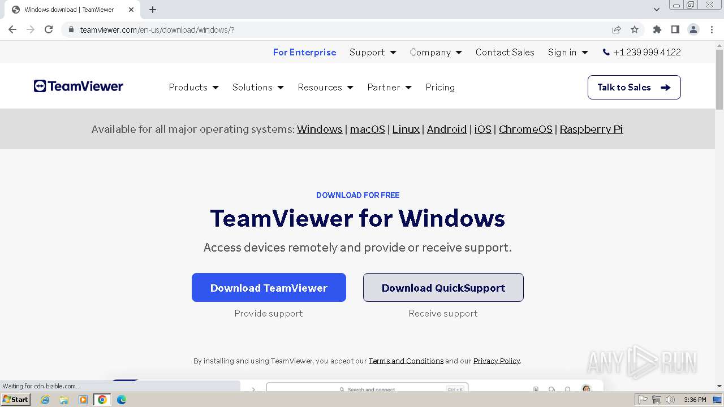Click Talk to Sales button
The height and width of the screenshot is (407, 724).
click(x=634, y=87)
